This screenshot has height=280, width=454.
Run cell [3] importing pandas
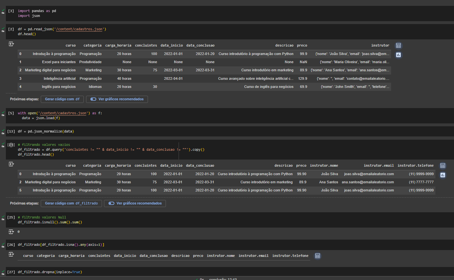click(11, 11)
